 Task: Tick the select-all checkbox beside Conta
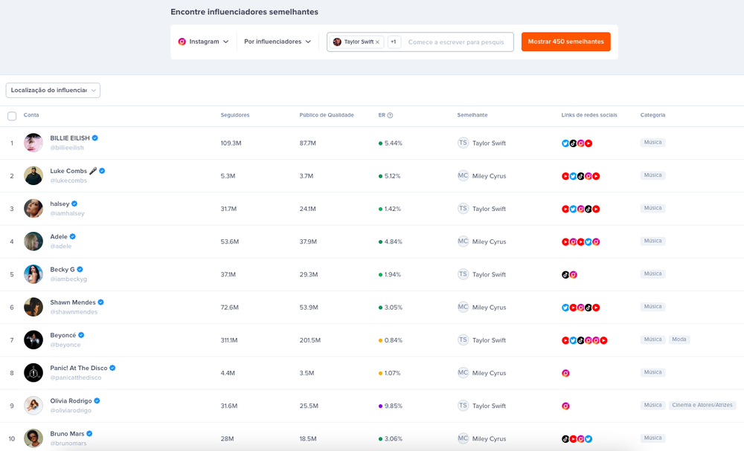click(12, 116)
